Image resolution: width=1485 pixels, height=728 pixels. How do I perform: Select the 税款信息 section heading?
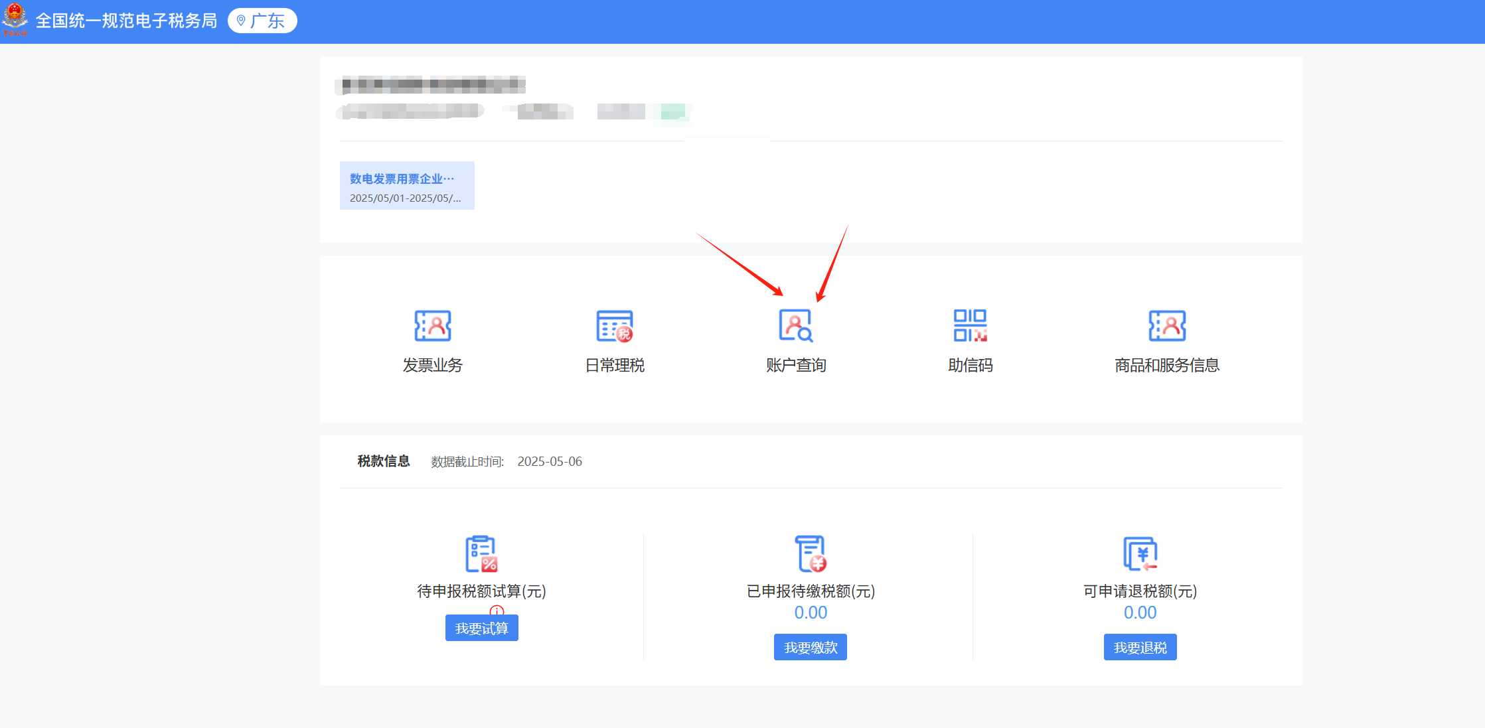(382, 461)
